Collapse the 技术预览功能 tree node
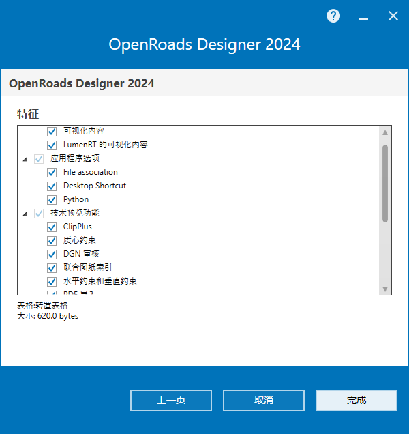The image size is (409, 434). 25,214
